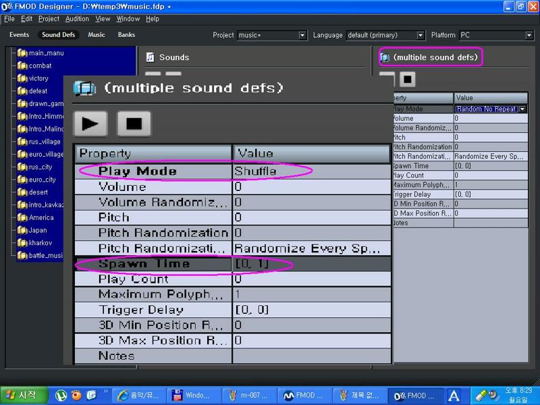Open the uTorrent quick launch icon

tap(61, 396)
